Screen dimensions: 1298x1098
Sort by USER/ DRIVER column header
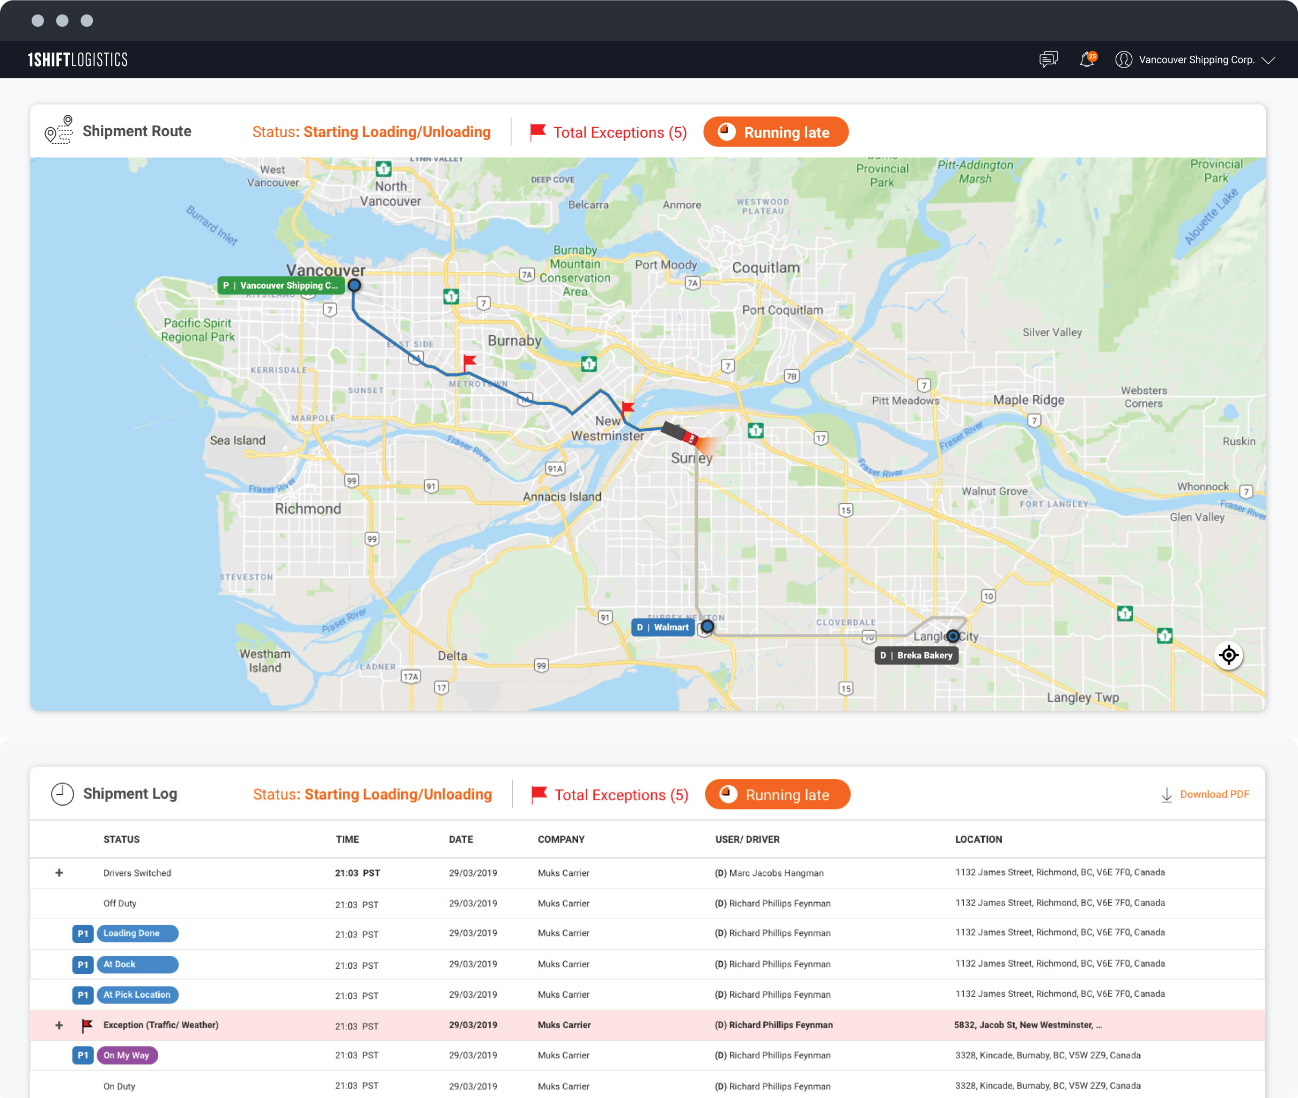[x=747, y=839]
